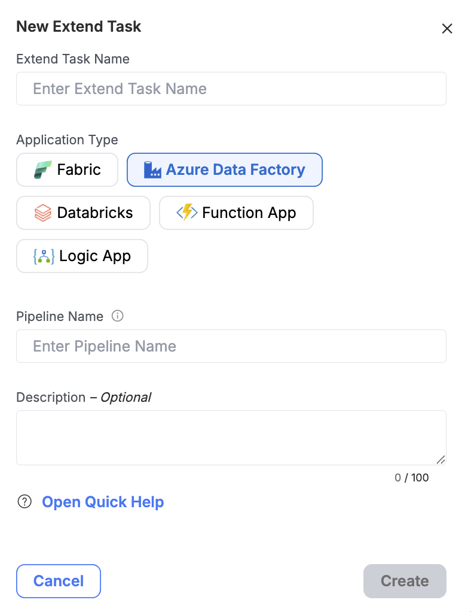
Task: Select Azure Data Factory application type
Action: (224, 170)
